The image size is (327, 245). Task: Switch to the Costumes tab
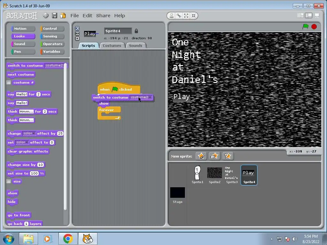[x=112, y=46]
